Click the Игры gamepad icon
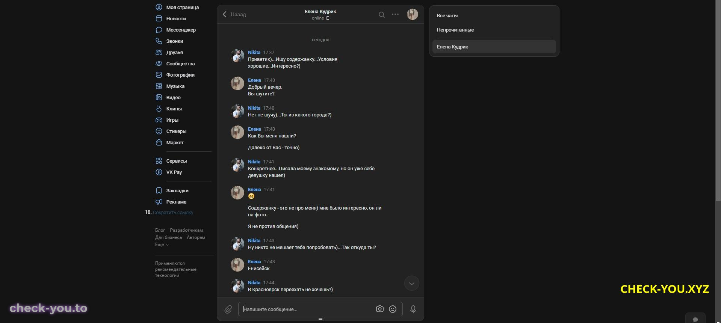 click(159, 120)
